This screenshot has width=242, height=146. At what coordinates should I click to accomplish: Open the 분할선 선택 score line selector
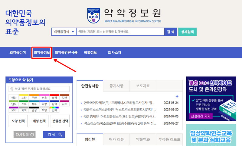tap(60, 121)
